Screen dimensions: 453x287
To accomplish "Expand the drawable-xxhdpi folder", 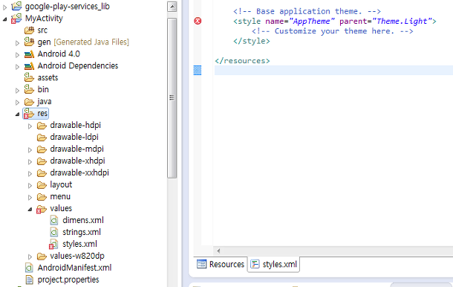I will pyautogui.click(x=30, y=173).
